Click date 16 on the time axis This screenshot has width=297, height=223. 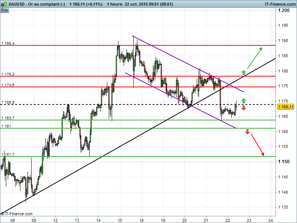coord(141,220)
